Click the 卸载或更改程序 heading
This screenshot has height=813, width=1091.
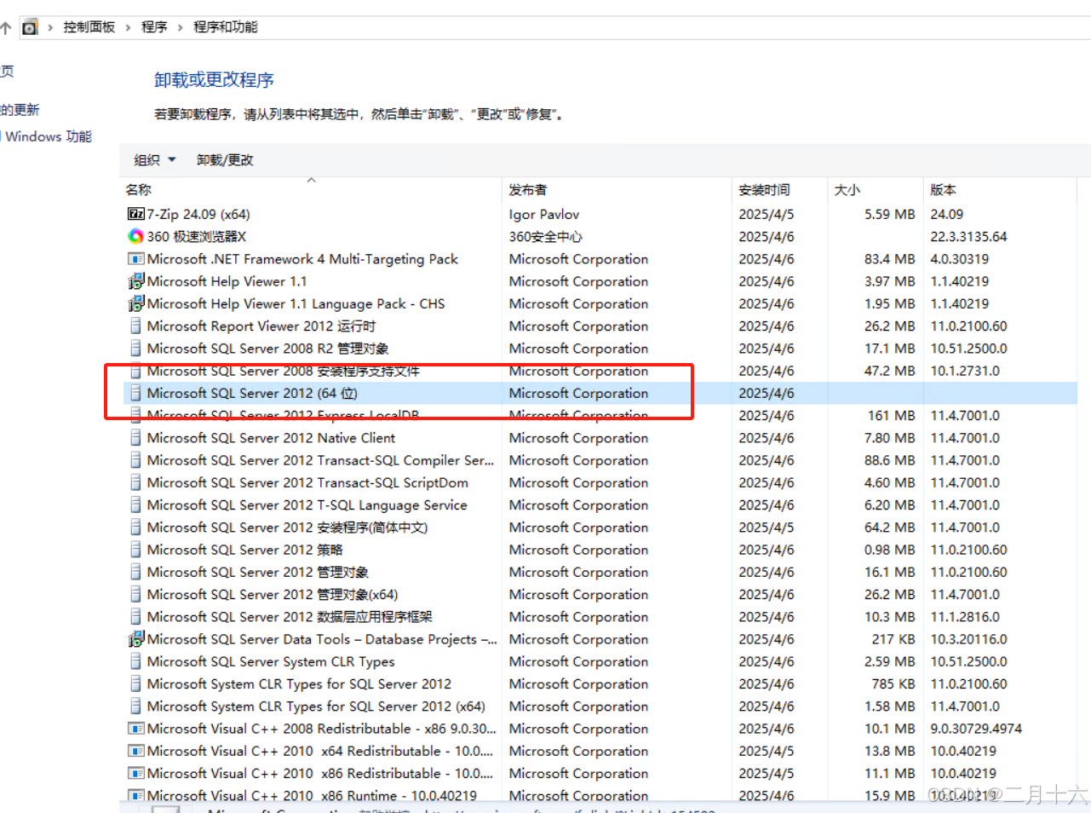pyautogui.click(x=214, y=80)
